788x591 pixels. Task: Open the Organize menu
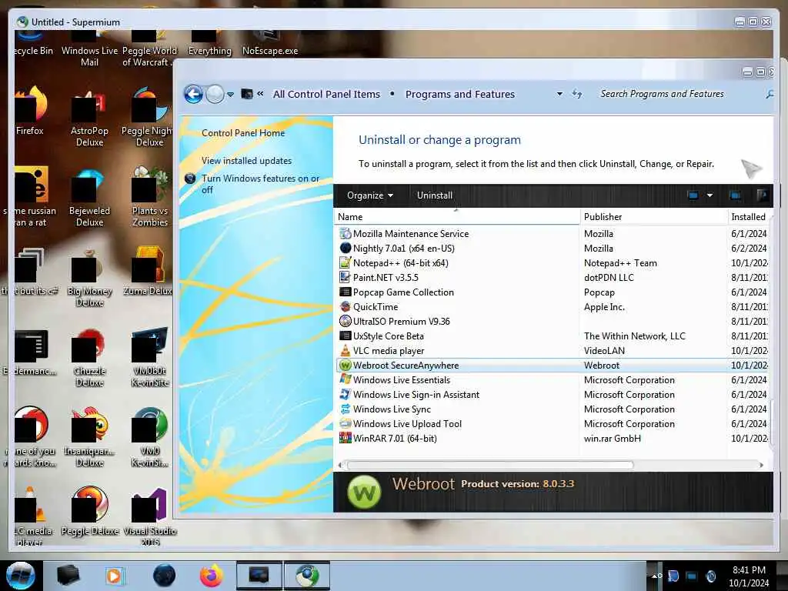click(x=370, y=195)
